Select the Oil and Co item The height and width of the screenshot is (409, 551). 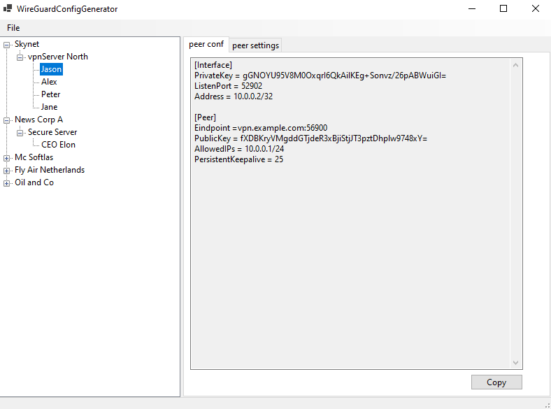pyautogui.click(x=34, y=182)
